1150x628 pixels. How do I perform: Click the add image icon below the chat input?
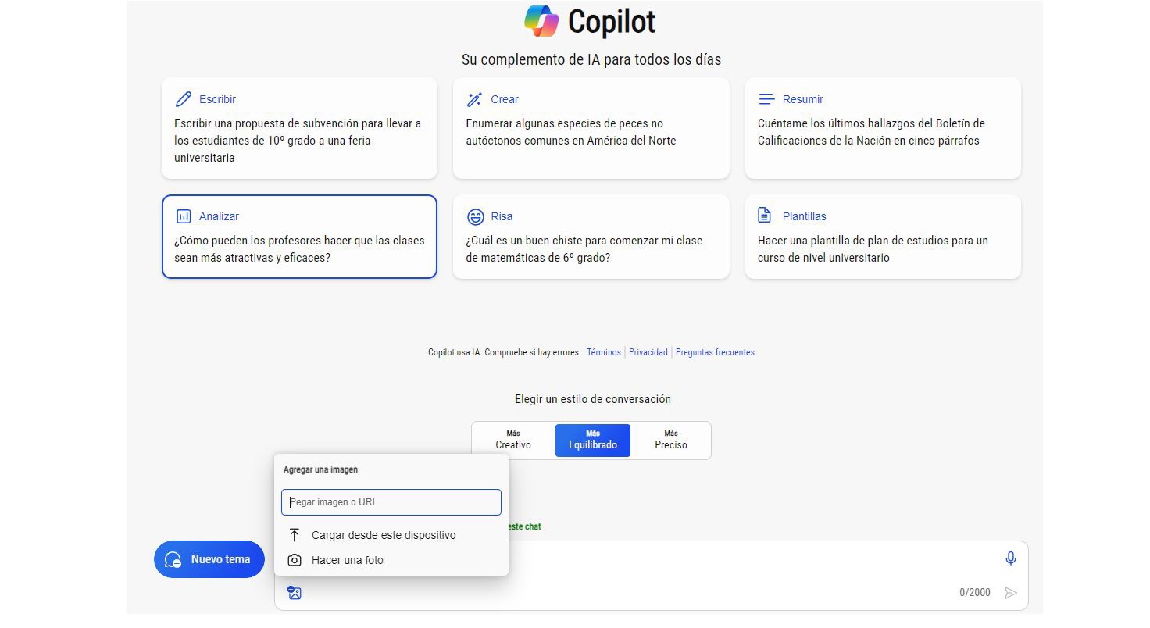coord(294,592)
